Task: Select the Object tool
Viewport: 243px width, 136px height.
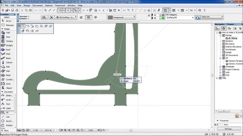Action: tap(7, 88)
